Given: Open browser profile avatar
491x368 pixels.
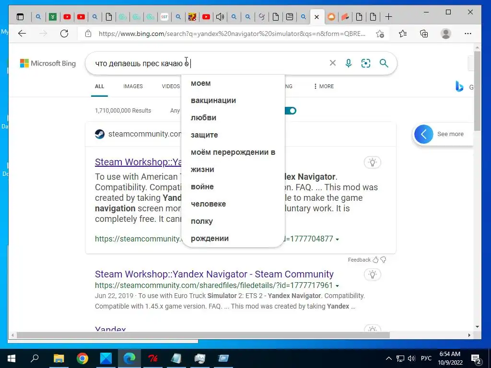Looking at the screenshot, I should (x=445, y=34).
